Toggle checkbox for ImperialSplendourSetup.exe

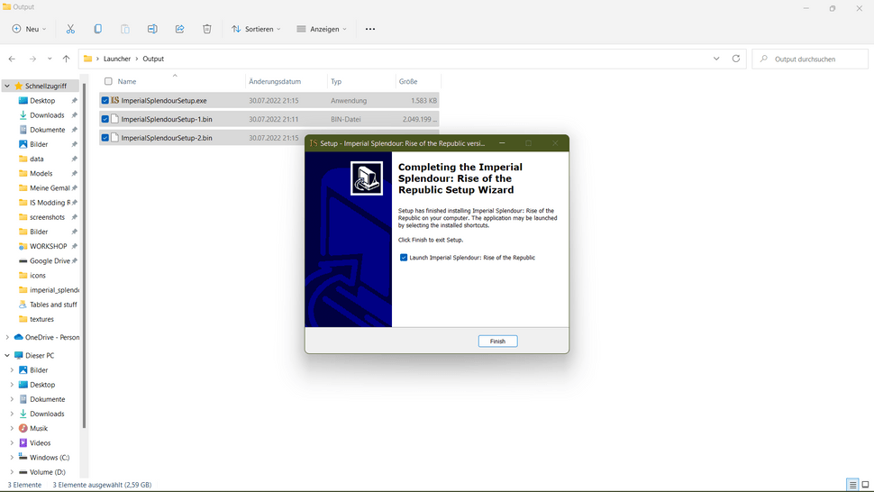pos(105,101)
